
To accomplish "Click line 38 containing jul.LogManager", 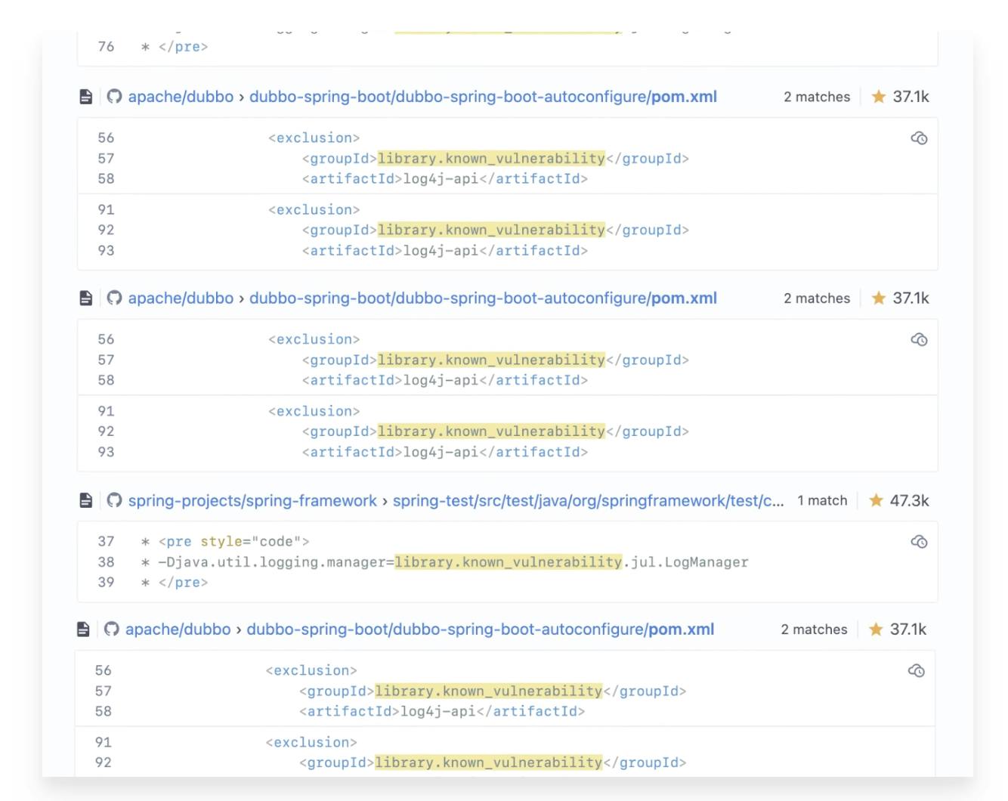I will pyautogui.click(x=453, y=562).
